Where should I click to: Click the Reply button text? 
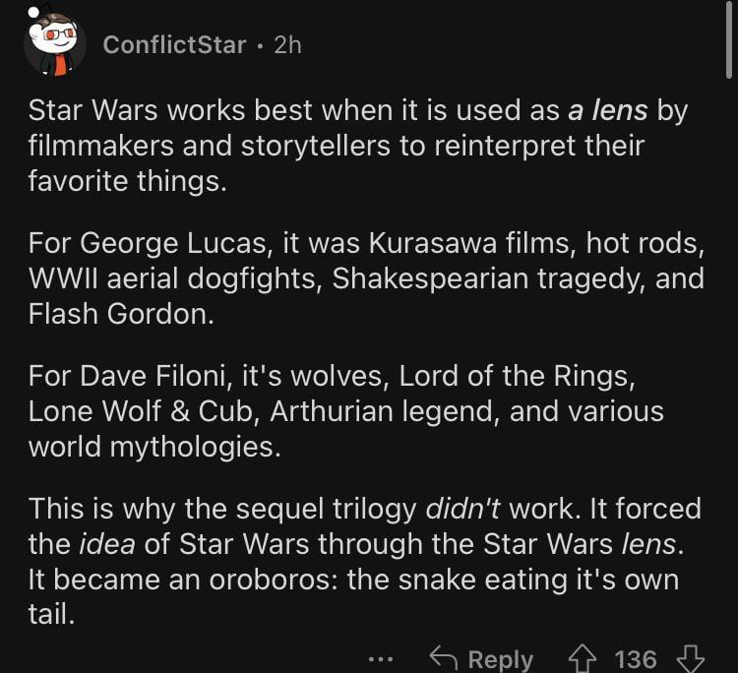pyautogui.click(x=500, y=660)
